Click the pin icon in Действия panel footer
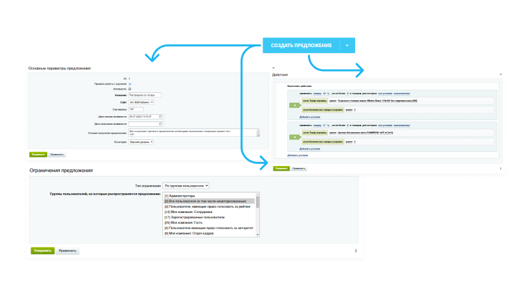This screenshot has width=532, height=294. [501, 169]
